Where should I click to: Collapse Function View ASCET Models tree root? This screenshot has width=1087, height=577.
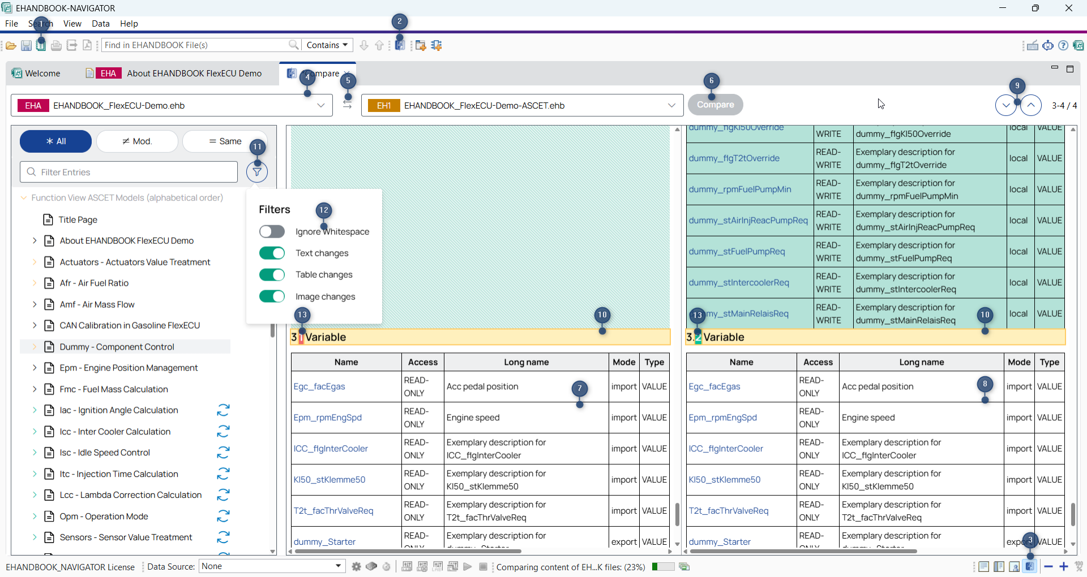[24, 198]
